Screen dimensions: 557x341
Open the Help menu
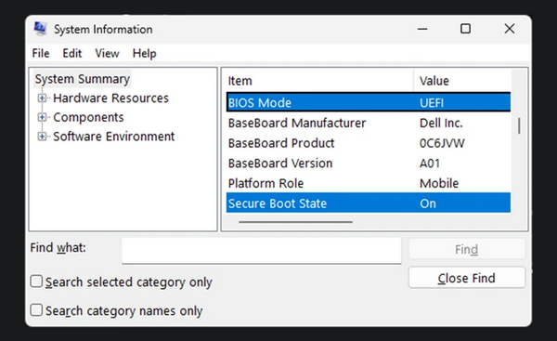pyautogui.click(x=144, y=53)
